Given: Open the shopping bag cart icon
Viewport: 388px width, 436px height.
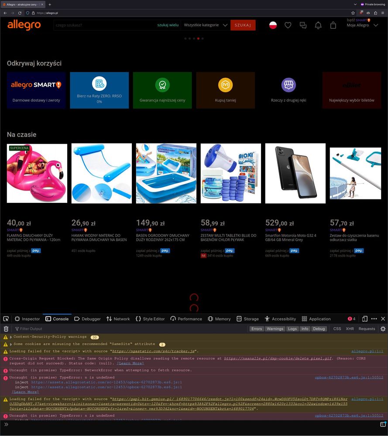Looking at the screenshot, I should click(x=333, y=25).
